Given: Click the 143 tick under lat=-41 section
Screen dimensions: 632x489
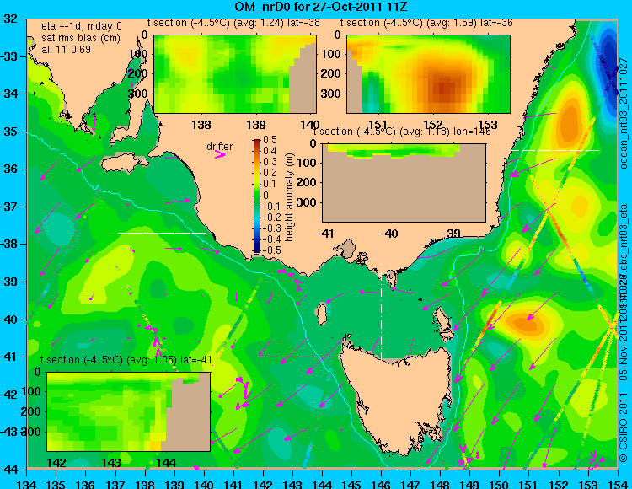Looking at the screenshot, I should tap(111, 462).
